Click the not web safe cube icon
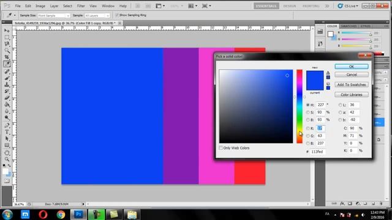This screenshot has width=392, height=220. coord(328,84)
